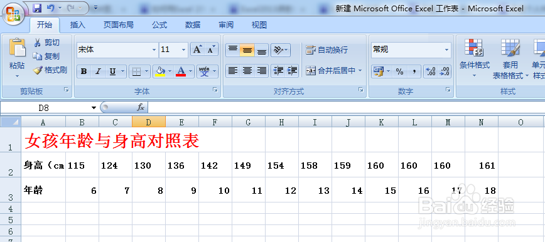
Task: Expand font color palette arrow
Action: 191,71
